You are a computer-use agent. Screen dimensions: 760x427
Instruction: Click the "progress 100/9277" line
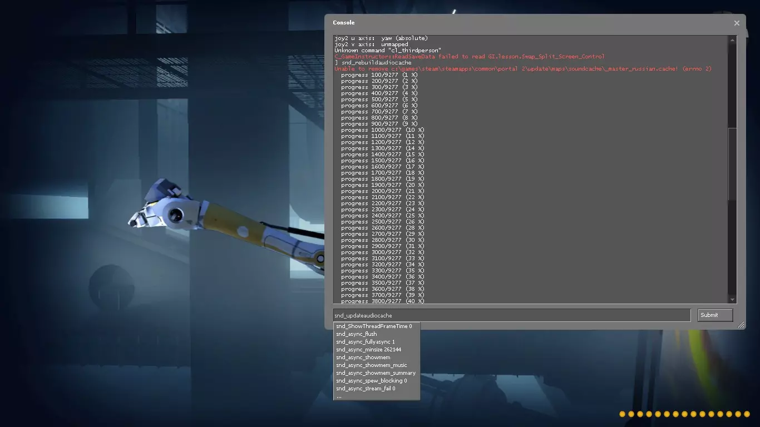pyautogui.click(x=379, y=75)
